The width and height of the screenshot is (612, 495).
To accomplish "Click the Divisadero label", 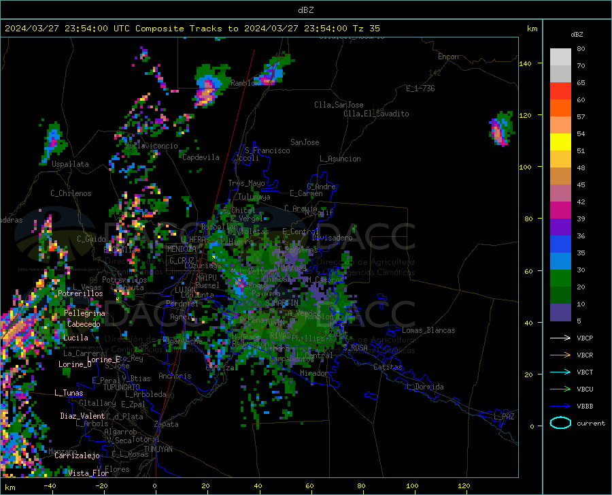I will point(332,238).
